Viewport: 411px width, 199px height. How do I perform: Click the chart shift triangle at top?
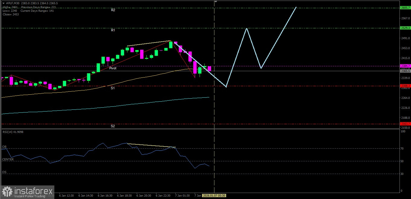[x=216, y=2]
